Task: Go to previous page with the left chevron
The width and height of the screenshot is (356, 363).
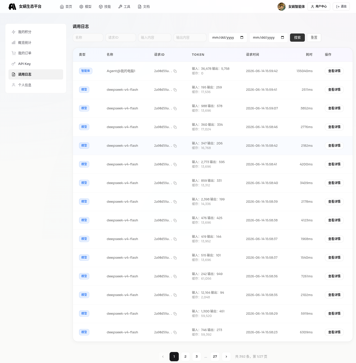Action: [x=163, y=357]
